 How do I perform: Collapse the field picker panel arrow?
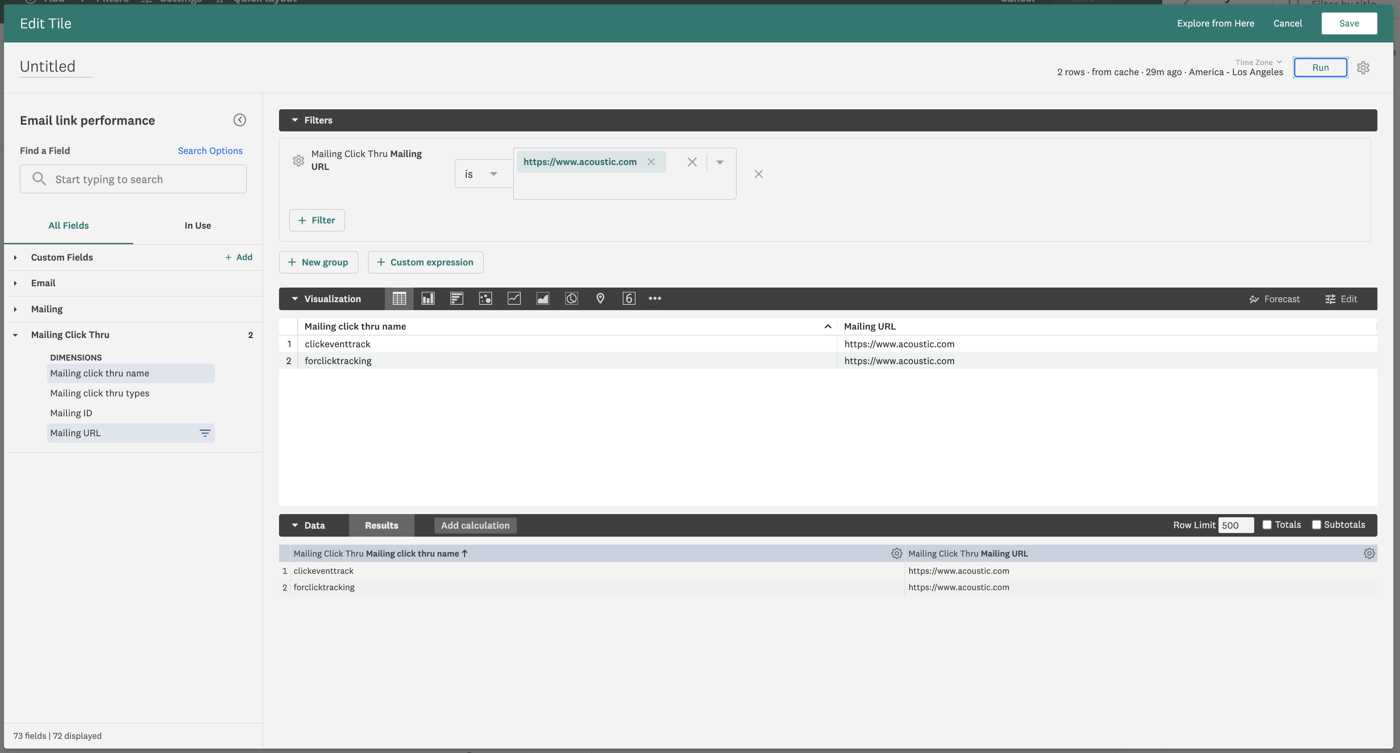240,120
